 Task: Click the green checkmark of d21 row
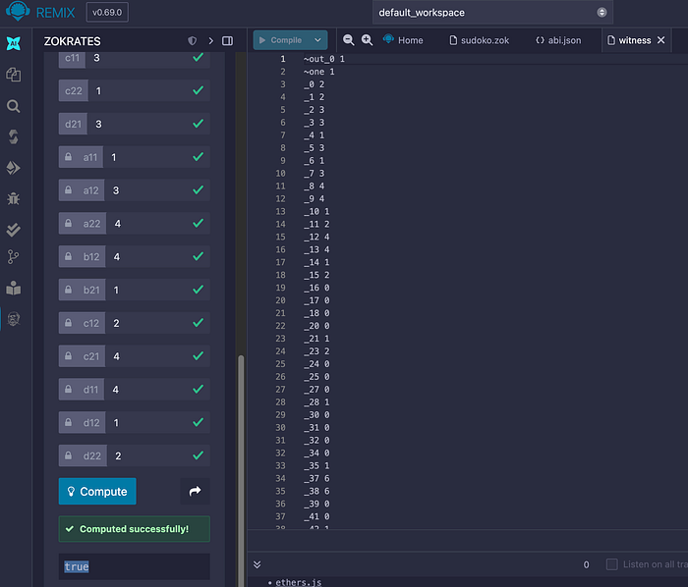[x=198, y=124]
